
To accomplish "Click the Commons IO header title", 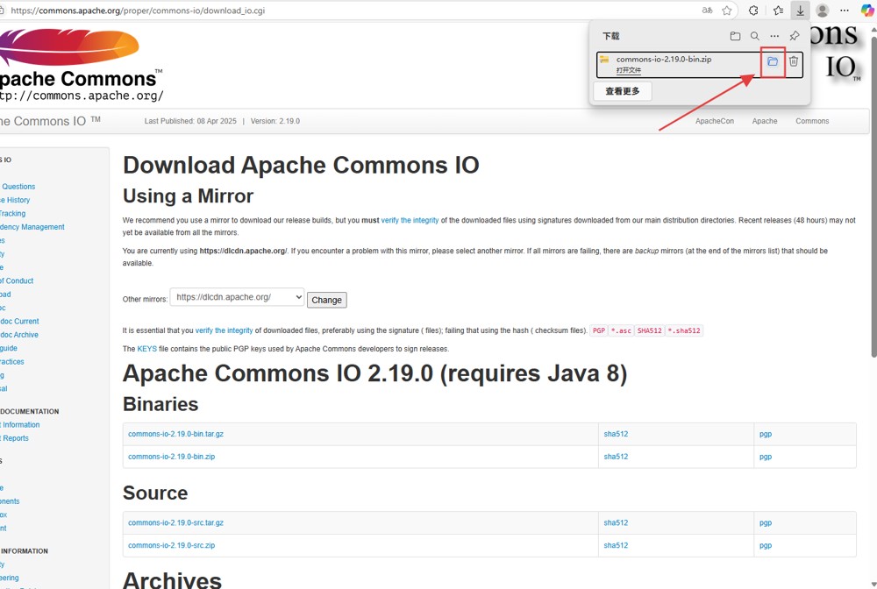I will tap(49, 121).
